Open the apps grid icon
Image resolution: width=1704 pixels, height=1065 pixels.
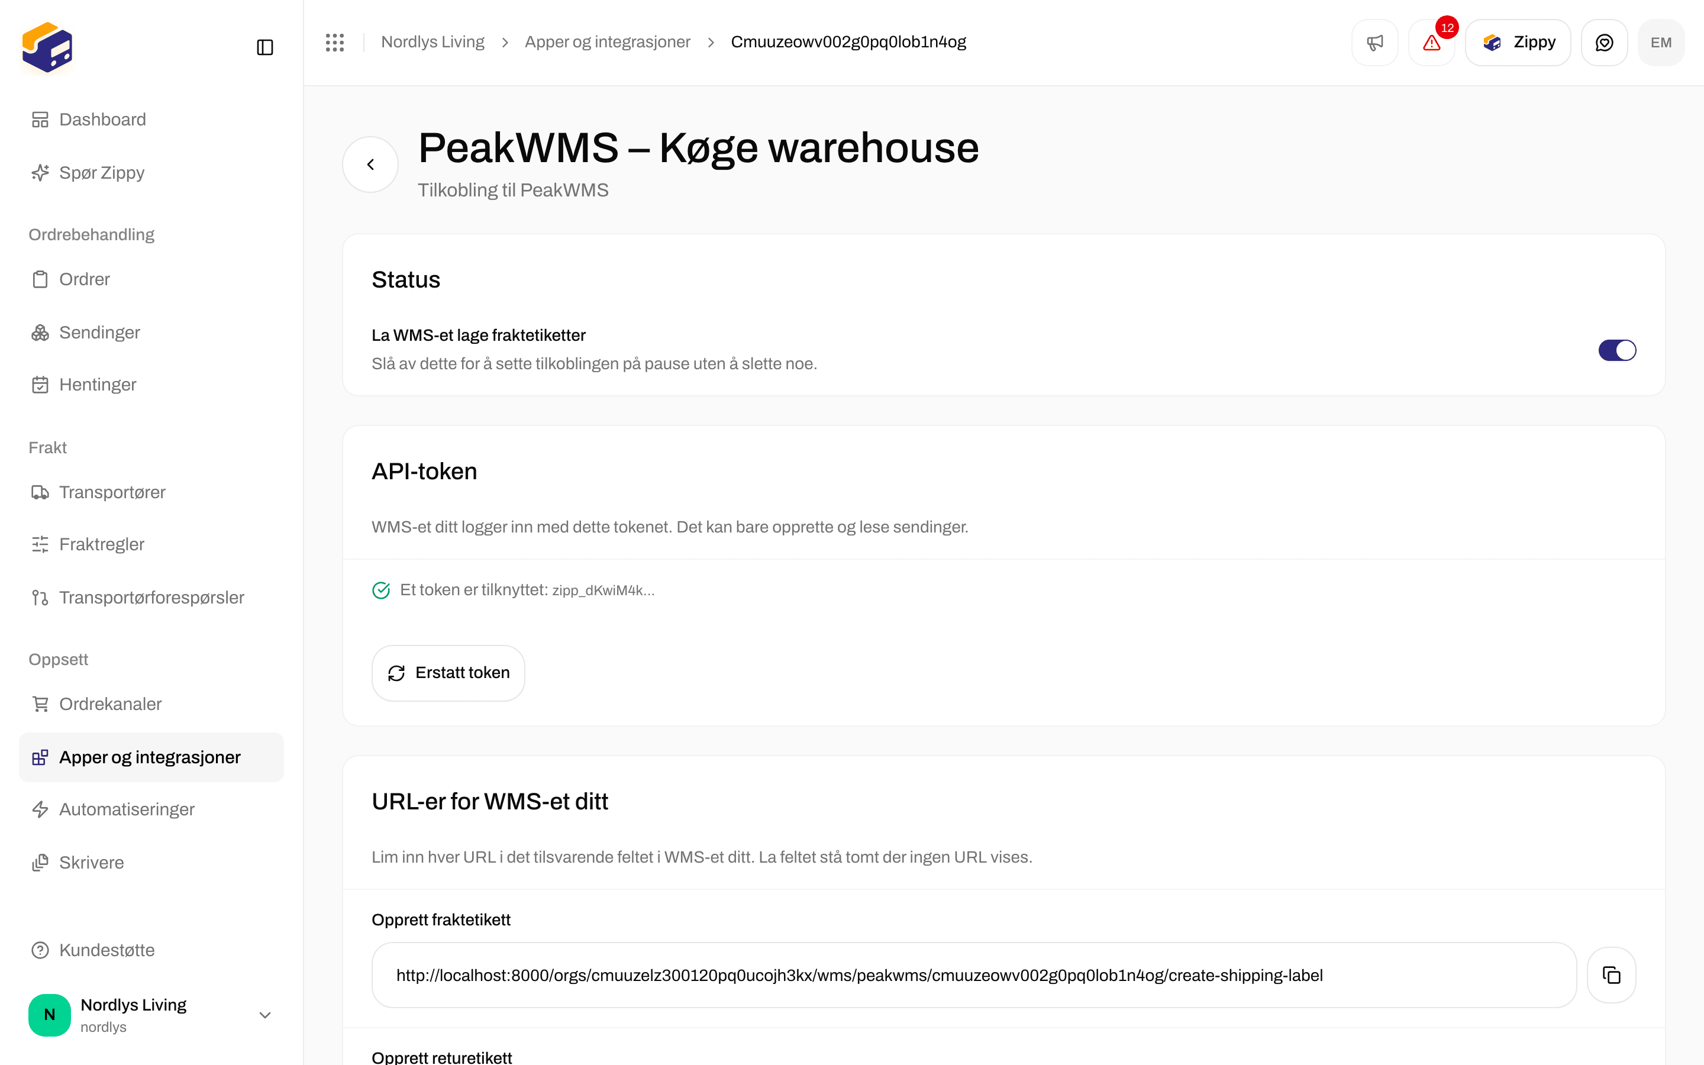335,42
